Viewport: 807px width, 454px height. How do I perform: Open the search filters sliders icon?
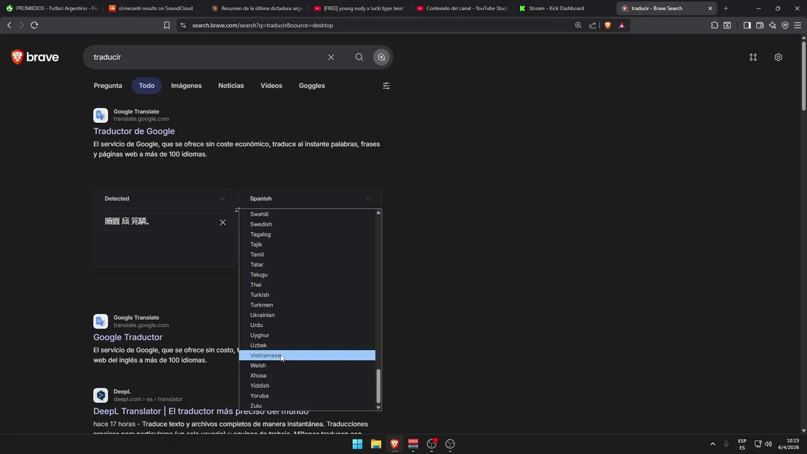[386, 86]
